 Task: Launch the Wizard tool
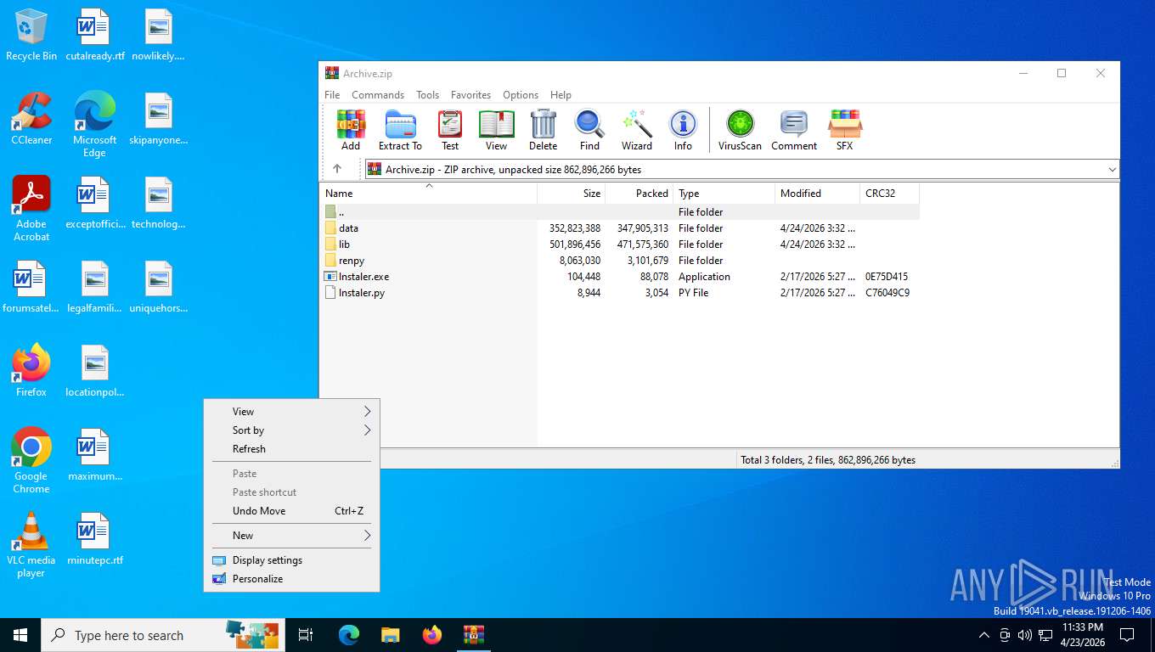coord(636,130)
